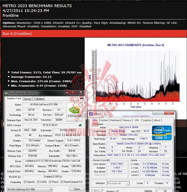Switch to the Memory tab in CPU-Z

(127, 120)
